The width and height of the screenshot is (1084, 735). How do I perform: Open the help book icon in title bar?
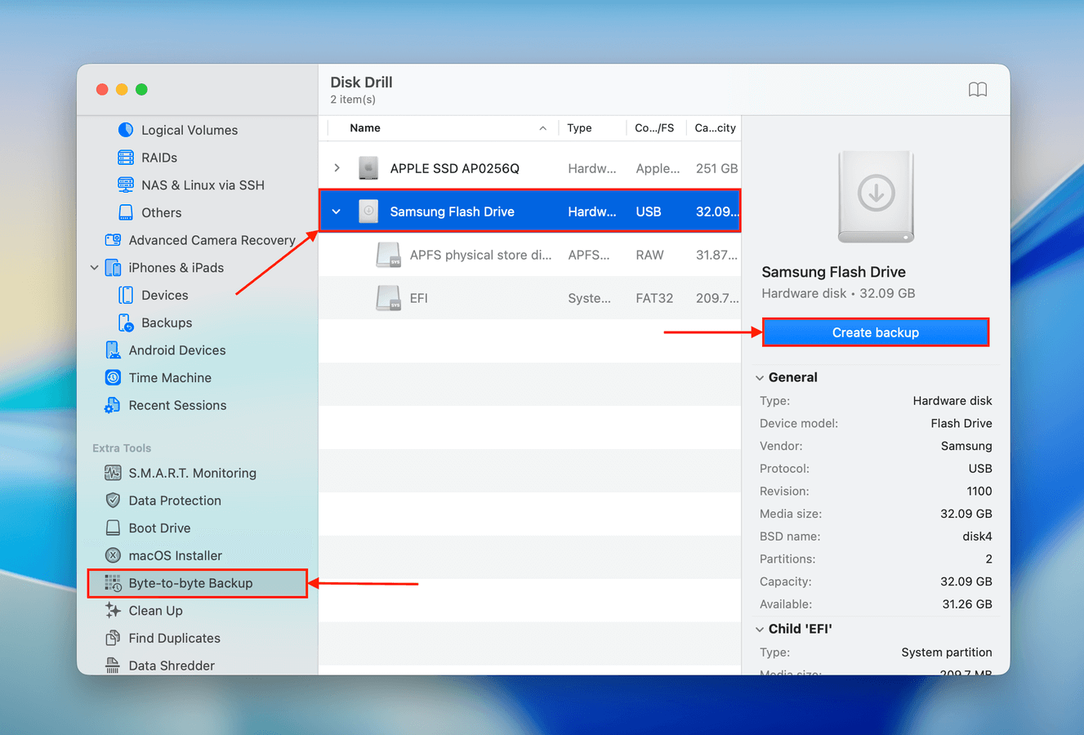977,90
